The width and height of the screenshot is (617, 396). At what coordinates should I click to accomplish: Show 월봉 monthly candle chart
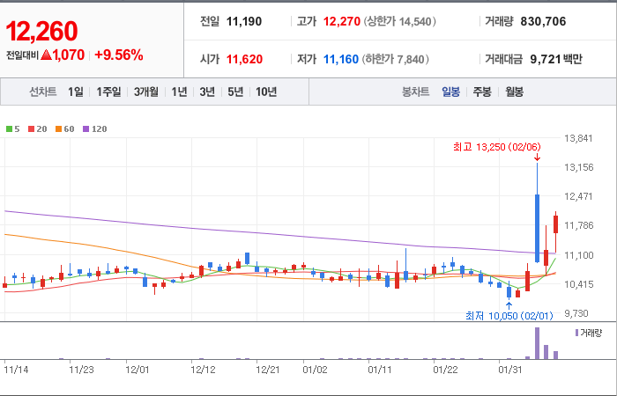tap(514, 92)
